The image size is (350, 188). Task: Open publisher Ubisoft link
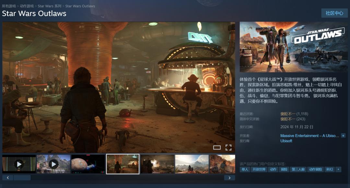(x=286, y=141)
